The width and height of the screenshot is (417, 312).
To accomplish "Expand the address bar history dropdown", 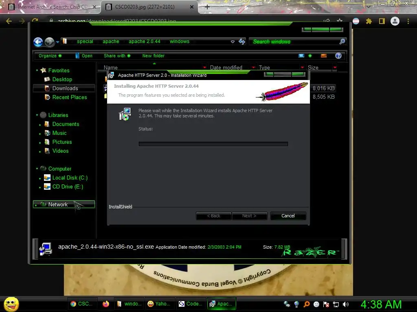I will coord(233,42).
